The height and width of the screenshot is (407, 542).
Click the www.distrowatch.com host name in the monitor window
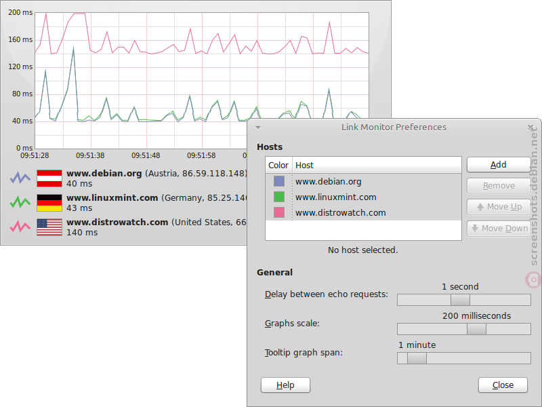(117, 222)
